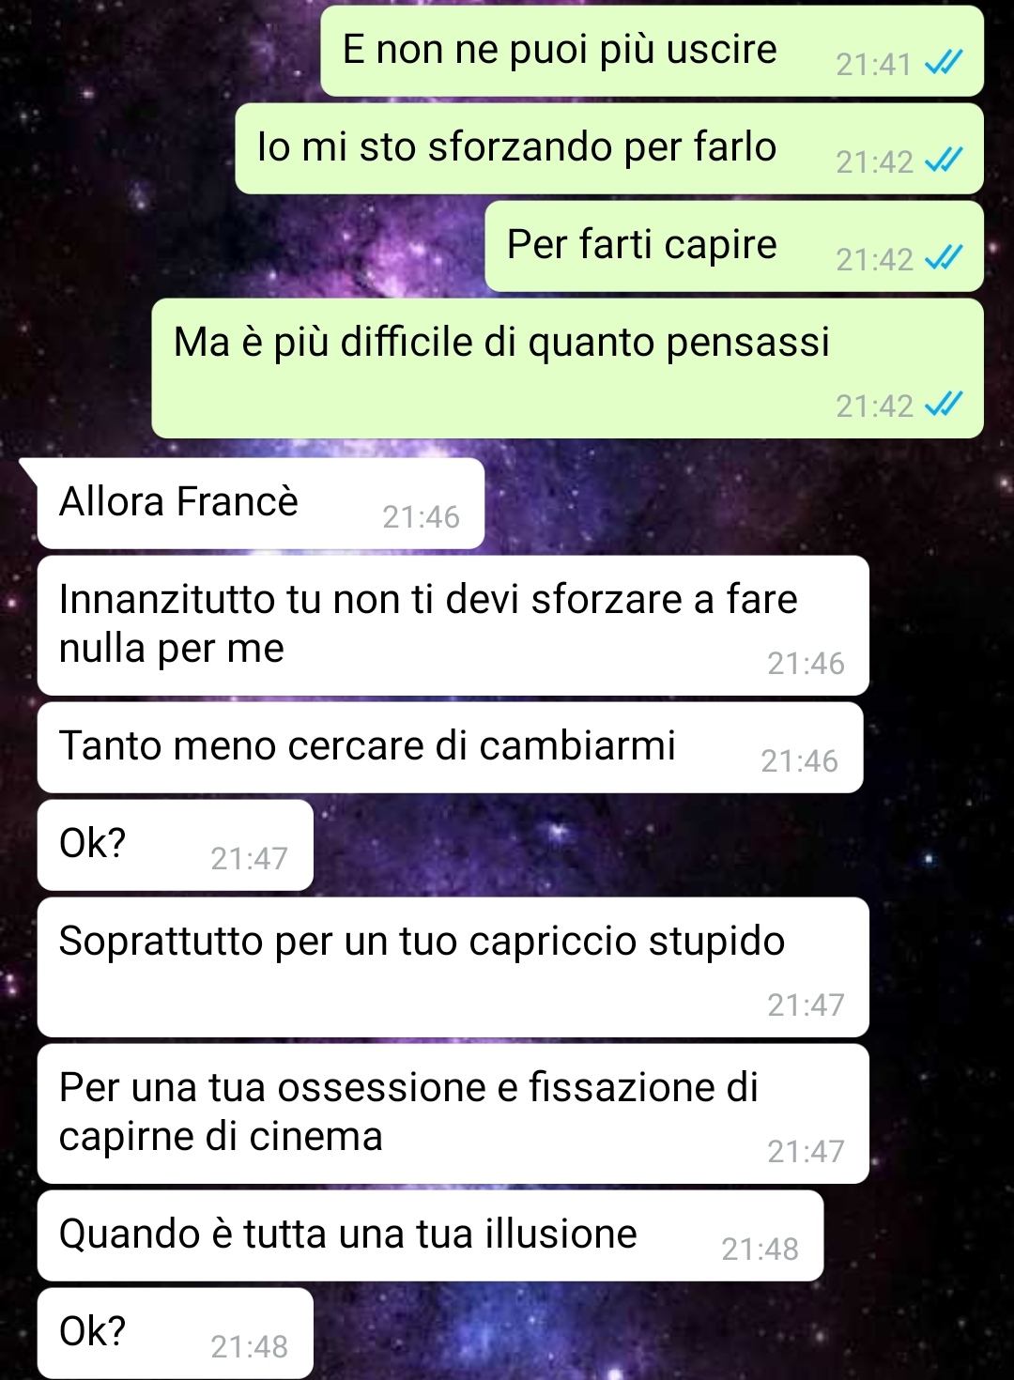Screen dimensions: 1014x1380
Task: Tap the 'Per farti capire' message bubble
Action: 734,246
